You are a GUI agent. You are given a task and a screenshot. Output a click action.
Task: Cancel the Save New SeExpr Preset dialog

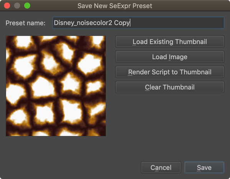point(161,167)
